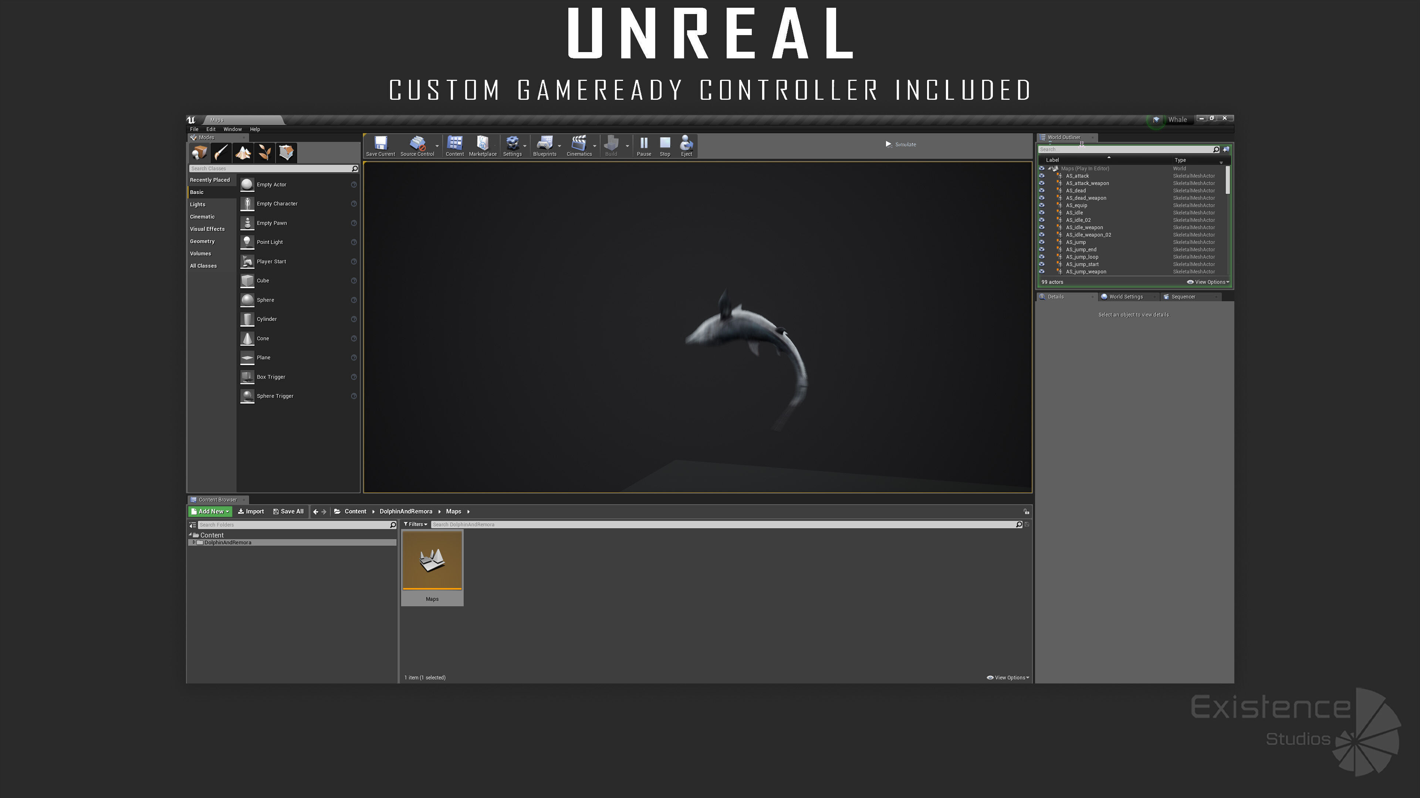Click the Save All button
This screenshot has width=1420, height=798.
(x=288, y=512)
